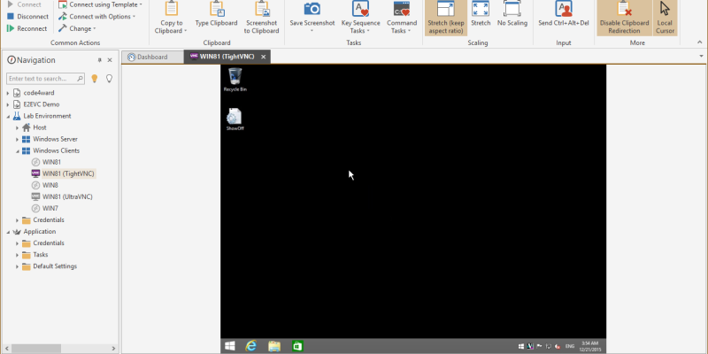This screenshot has width=708, height=354.
Task: Toggle Disable Clipboard Redirection
Action: pyautogui.click(x=624, y=9)
